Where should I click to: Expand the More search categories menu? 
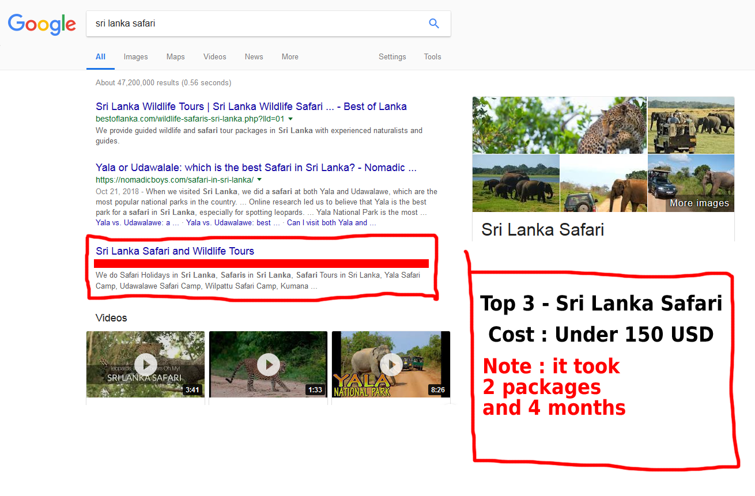(290, 56)
